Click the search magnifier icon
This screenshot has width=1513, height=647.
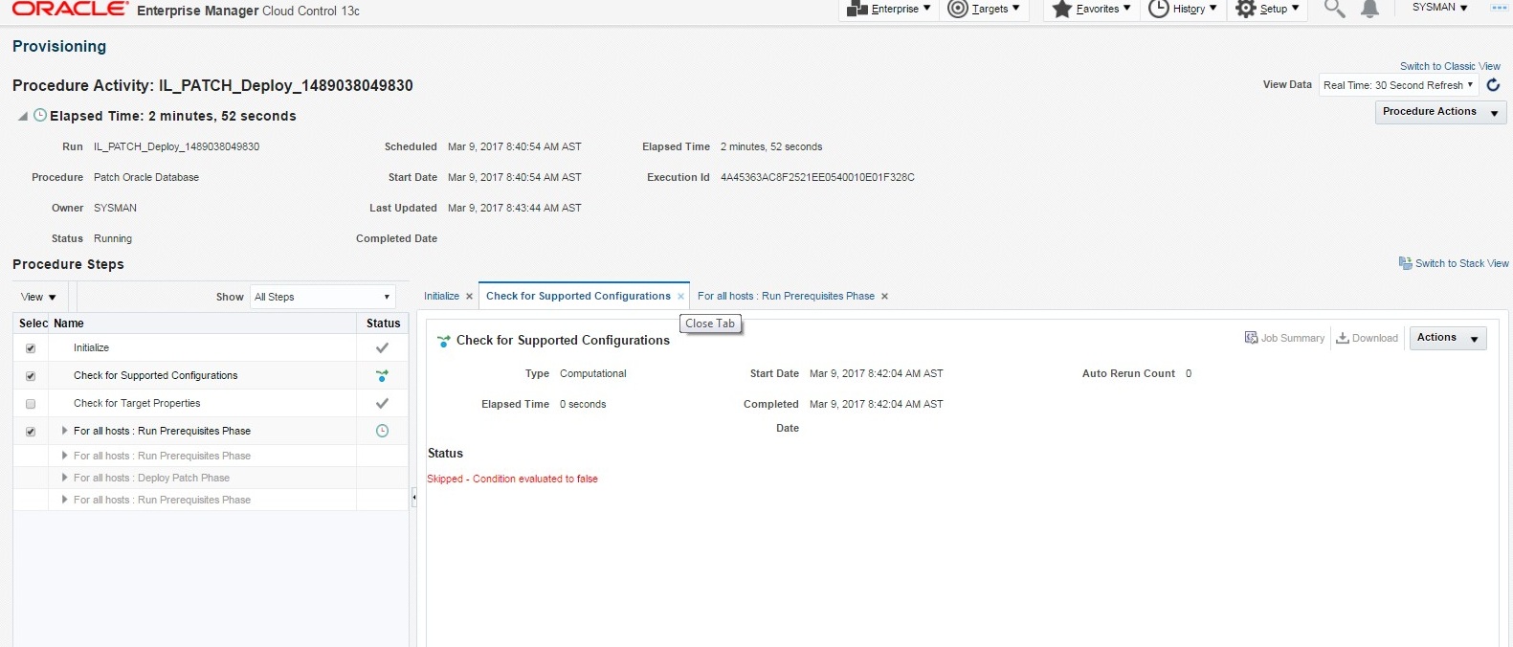click(1334, 9)
